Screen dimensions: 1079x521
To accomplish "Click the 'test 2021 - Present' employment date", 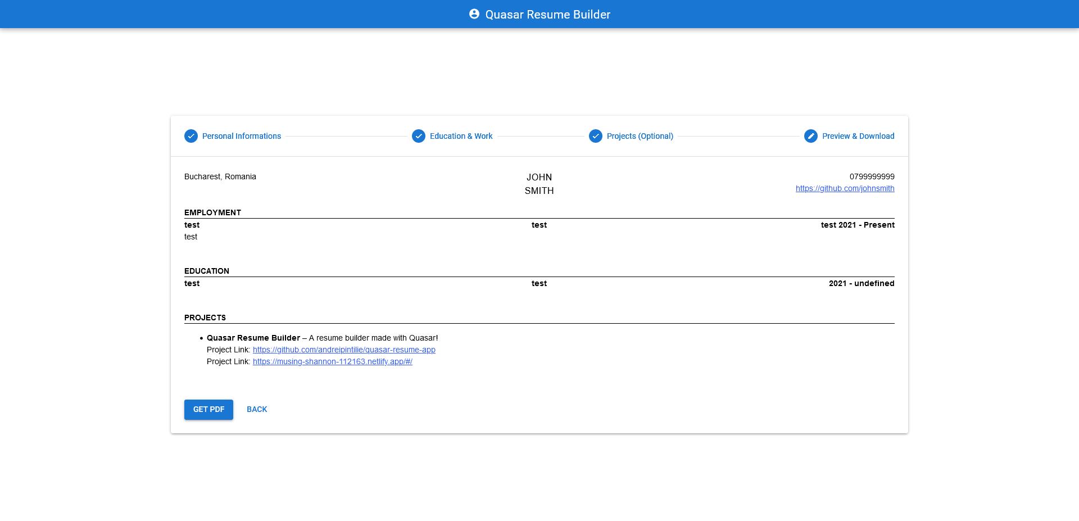I will point(858,225).
